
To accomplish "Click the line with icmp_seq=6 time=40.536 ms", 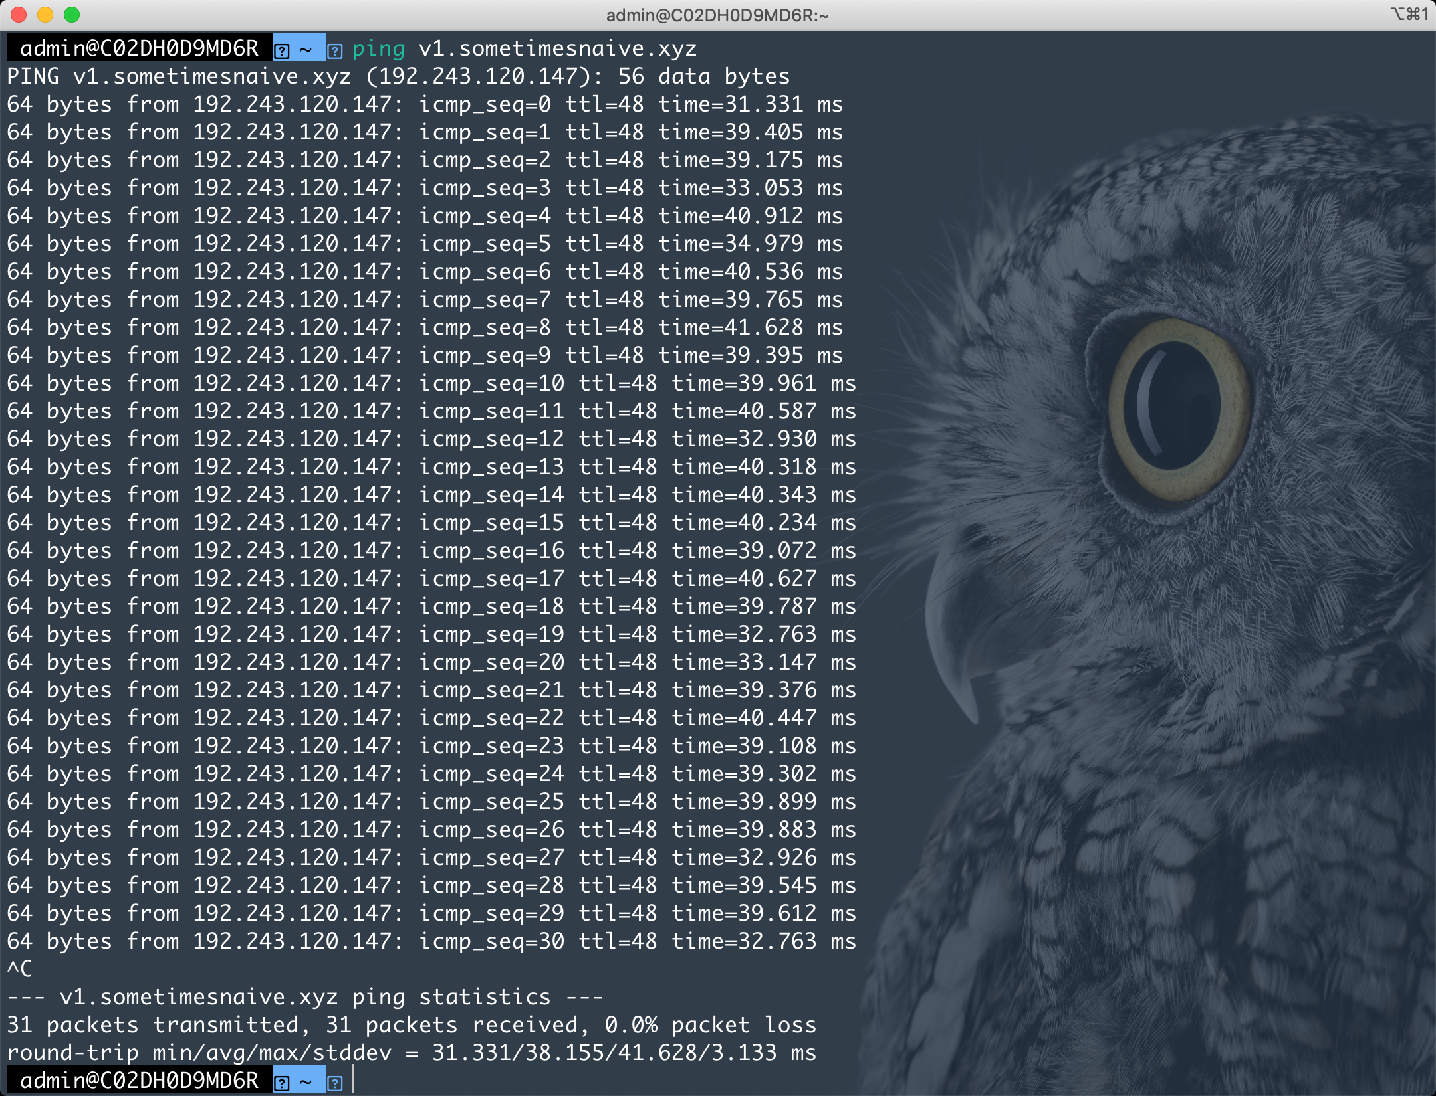I will click(x=425, y=272).
